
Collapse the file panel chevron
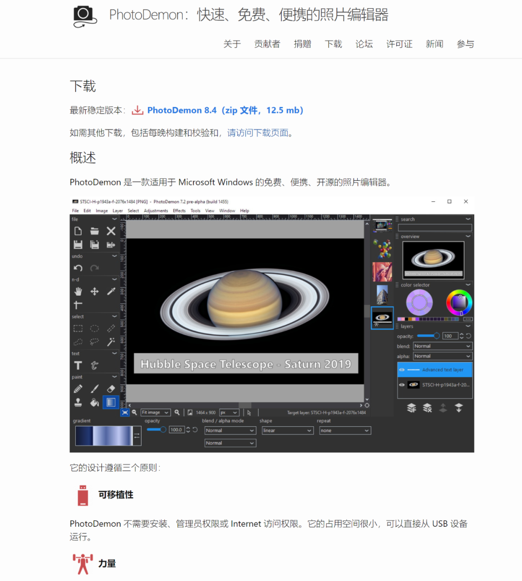tap(115, 219)
